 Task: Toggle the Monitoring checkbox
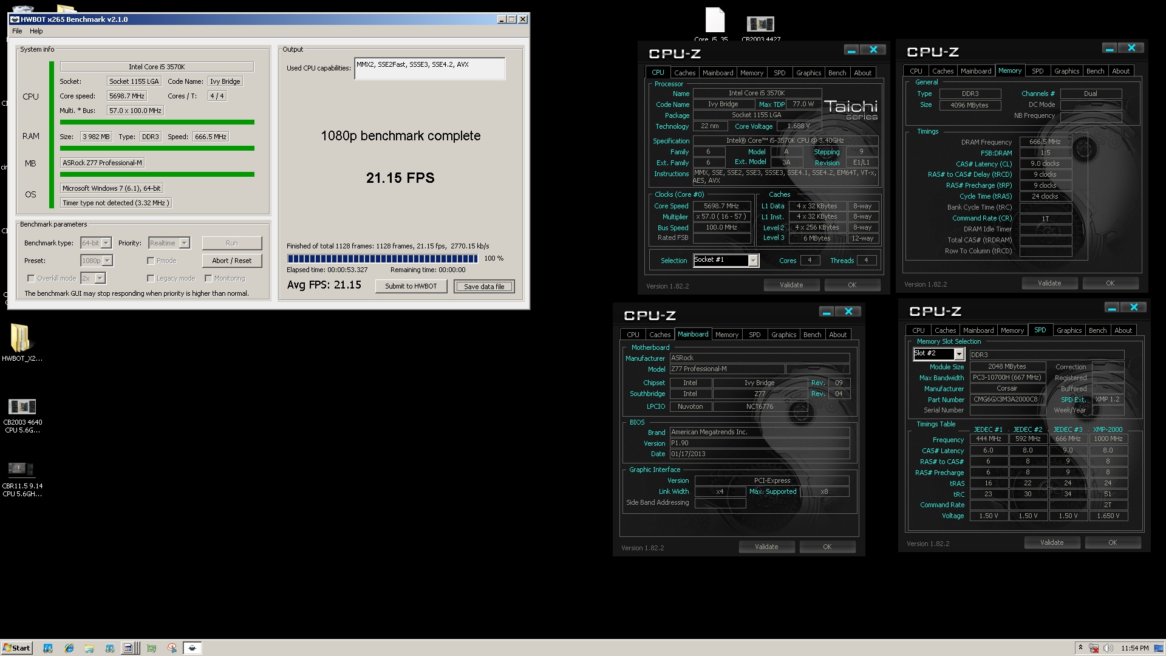click(x=208, y=278)
